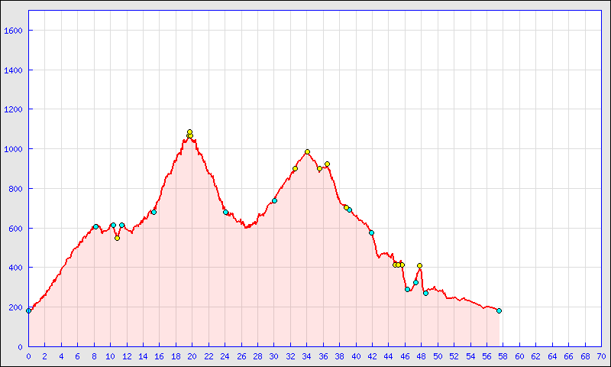Image resolution: width=611 pixels, height=367 pixels.
Task: Click the yellow dip marker near kilometer 11
Action: coord(118,239)
